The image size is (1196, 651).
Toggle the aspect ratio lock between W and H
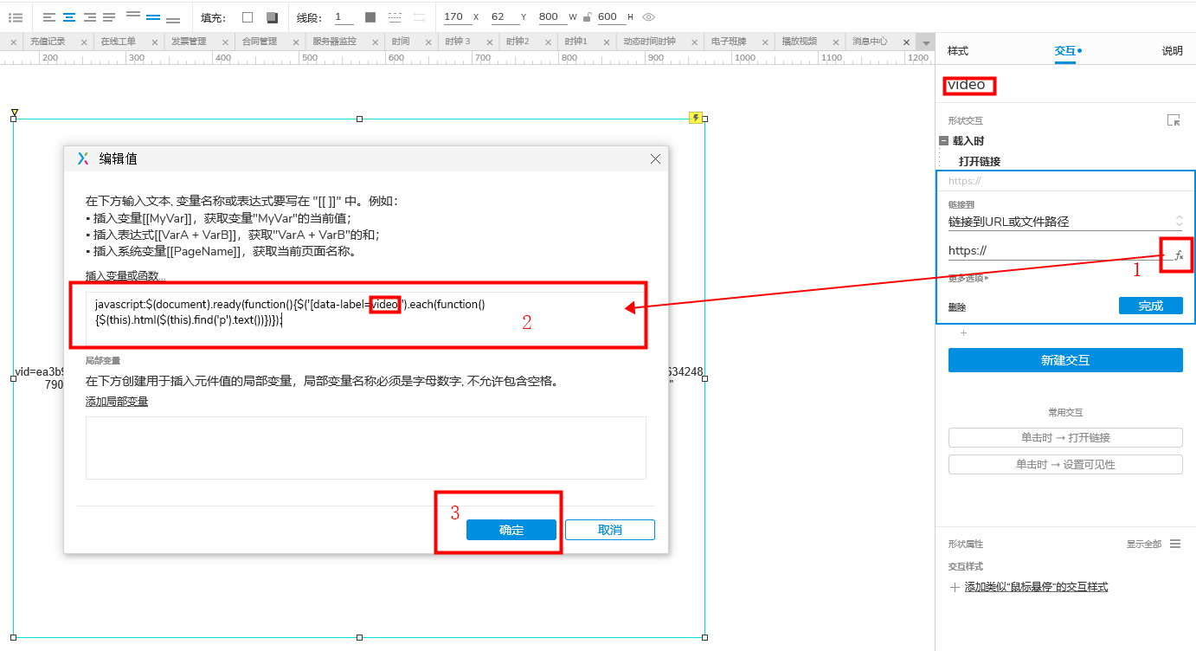tap(588, 16)
